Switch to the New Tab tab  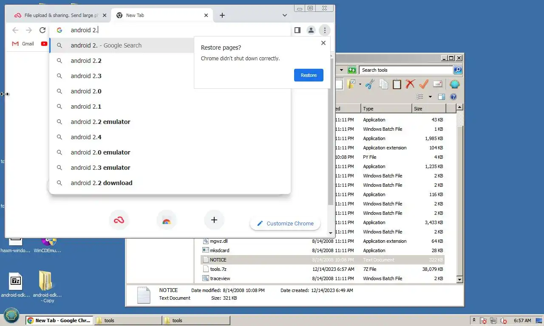point(161,15)
